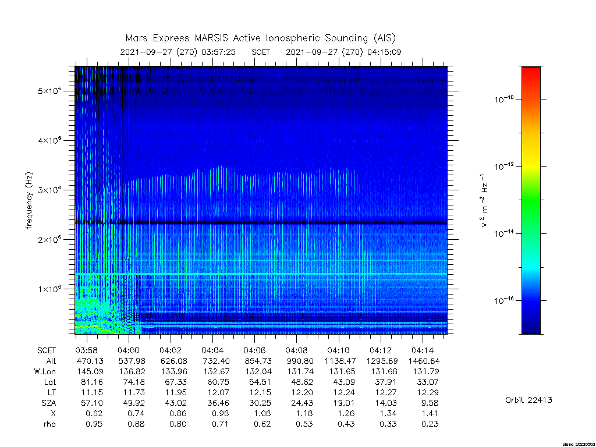Click the color bar spectral density scale
Image resolution: width=596 pixels, height=447 pixels.
click(531, 200)
